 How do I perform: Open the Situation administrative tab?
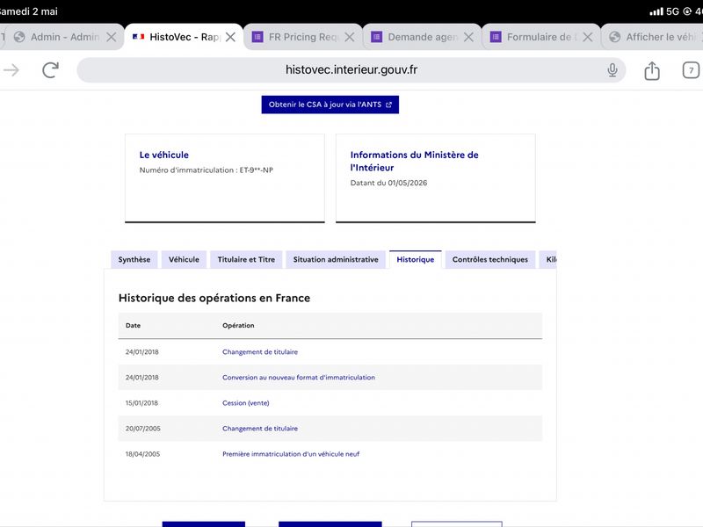point(336,259)
